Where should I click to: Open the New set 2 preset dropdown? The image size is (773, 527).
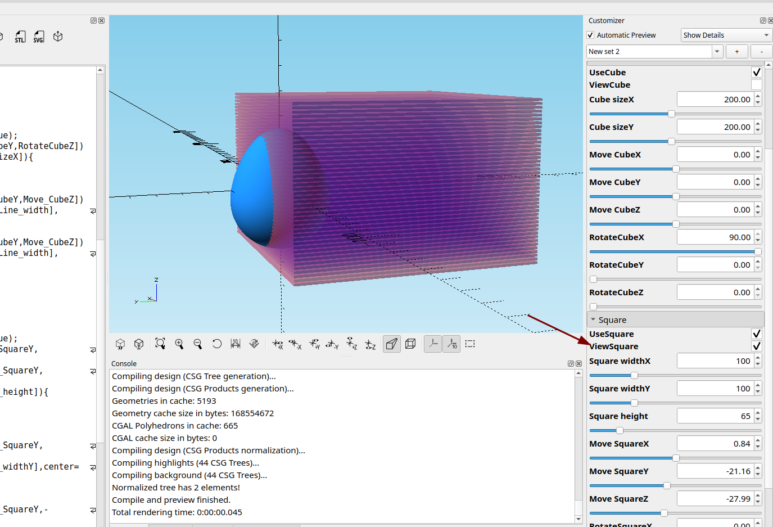(x=717, y=52)
